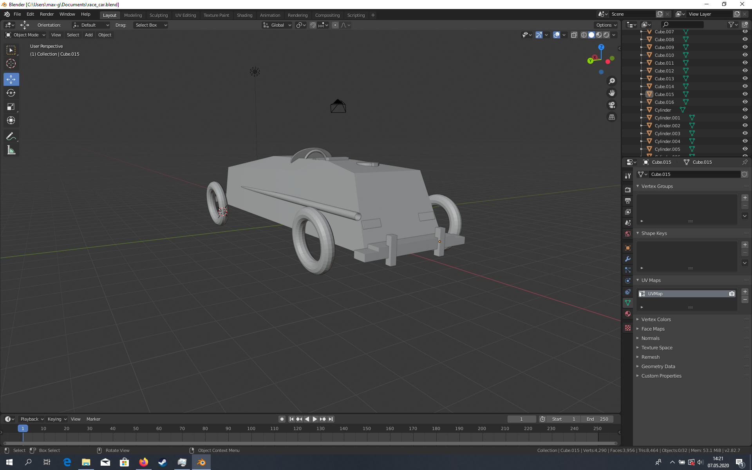Viewport: 752px width, 470px height.
Task: Select the Cursor tool in the toolbar
Action: [11, 63]
